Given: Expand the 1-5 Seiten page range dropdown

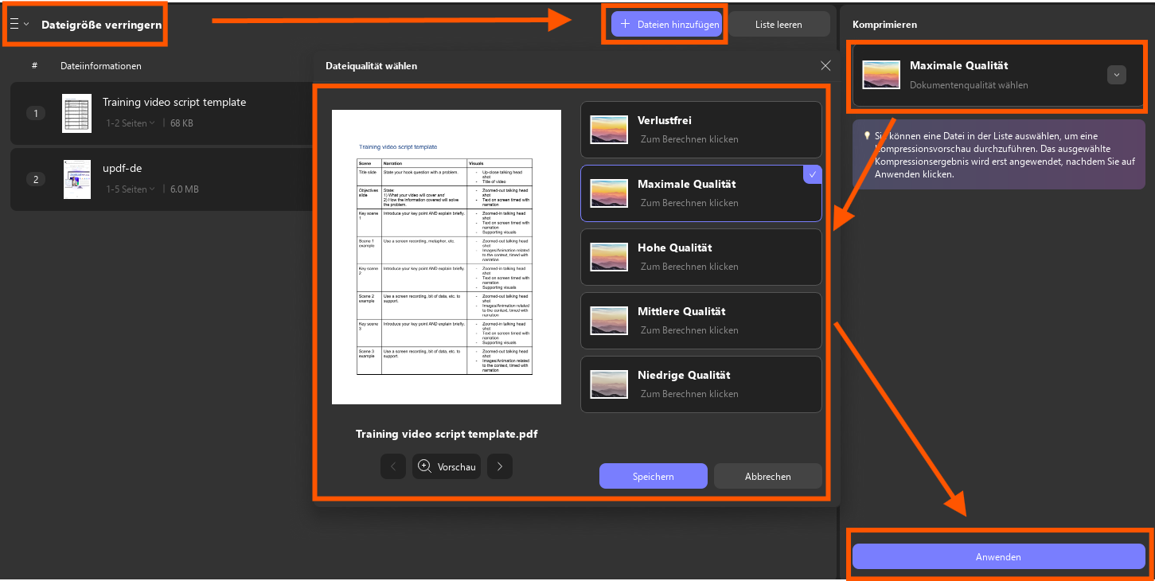Looking at the screenshot, I should (131, 189).
